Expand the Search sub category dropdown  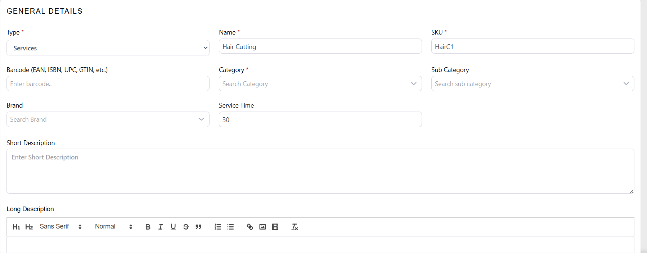click(x=532, y=83)
